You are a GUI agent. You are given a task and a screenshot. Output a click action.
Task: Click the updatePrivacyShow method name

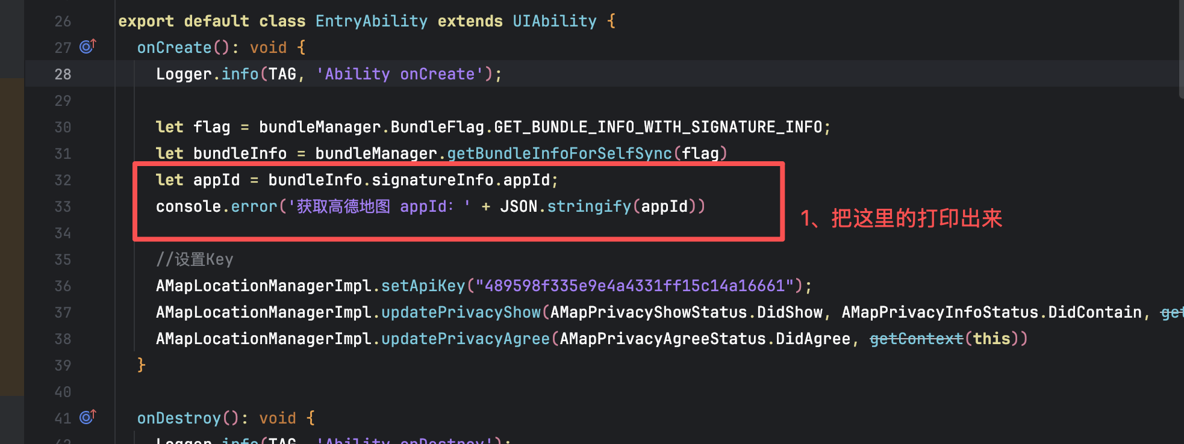pyautogui.click(x=461, y=312)
